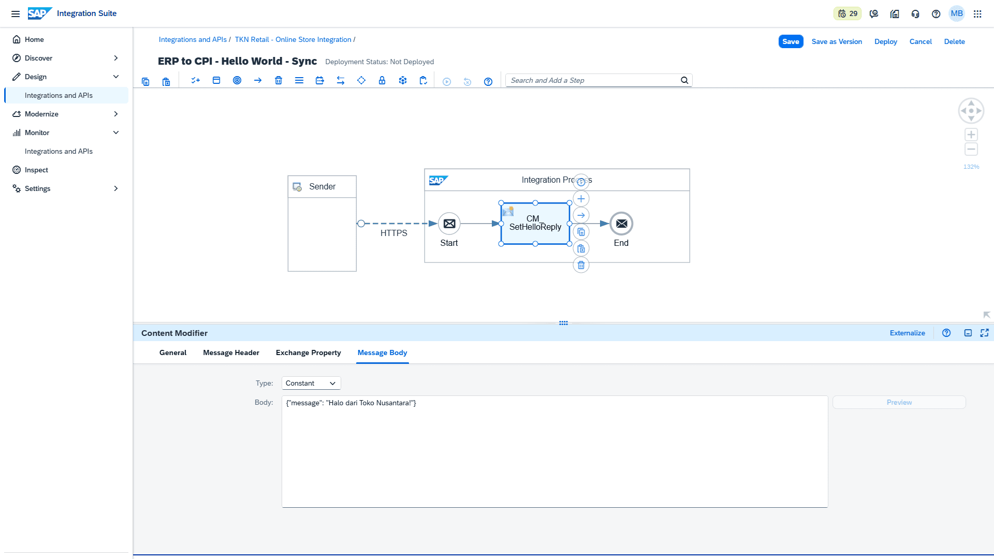Toggle the hamburger navigation menu
994x559 pixels.
tap(16, 14)
